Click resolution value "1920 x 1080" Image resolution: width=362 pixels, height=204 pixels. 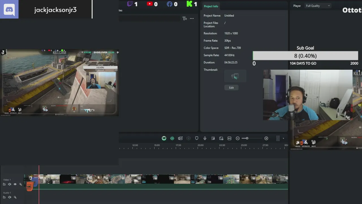231,33
